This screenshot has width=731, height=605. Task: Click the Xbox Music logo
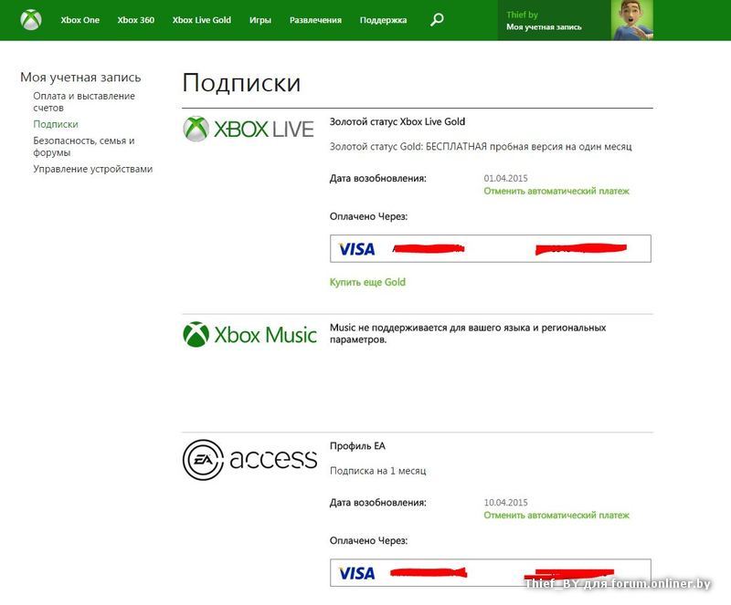pyautogui.click(x=249, y=334)
